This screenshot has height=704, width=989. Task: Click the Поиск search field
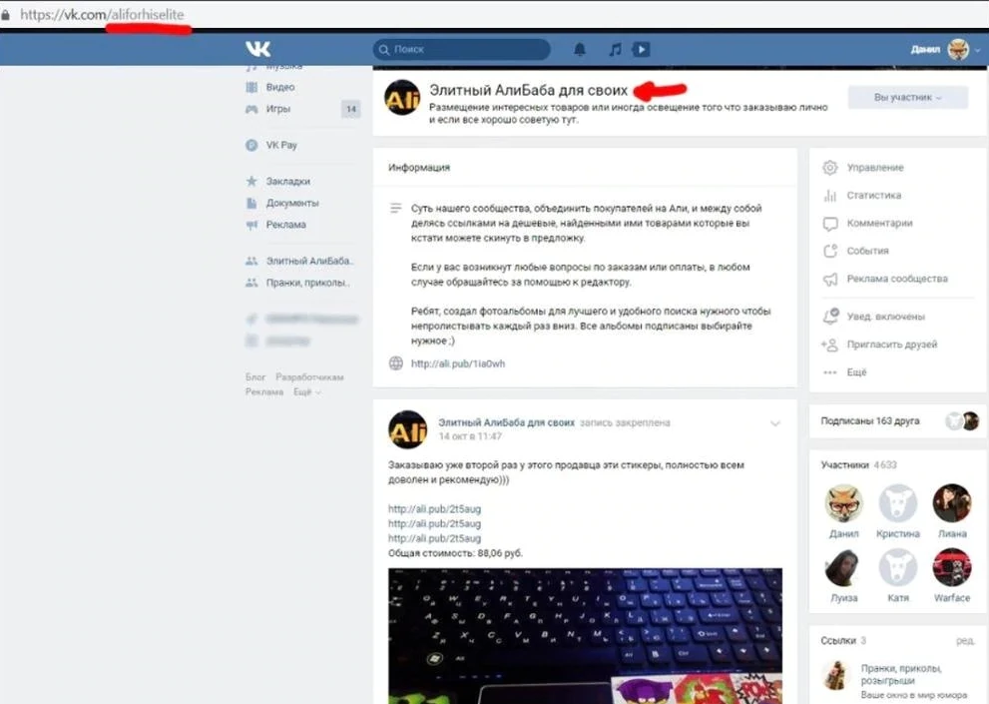[462, 49]
